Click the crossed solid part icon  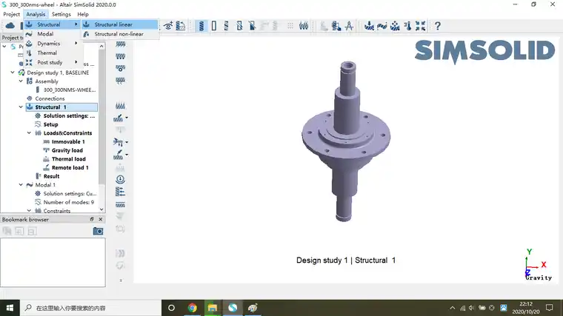pos(252,26)
